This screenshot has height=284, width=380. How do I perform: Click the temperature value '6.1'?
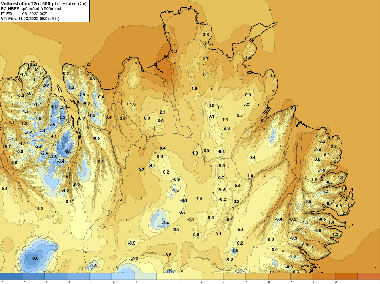[x=69, y=177]
